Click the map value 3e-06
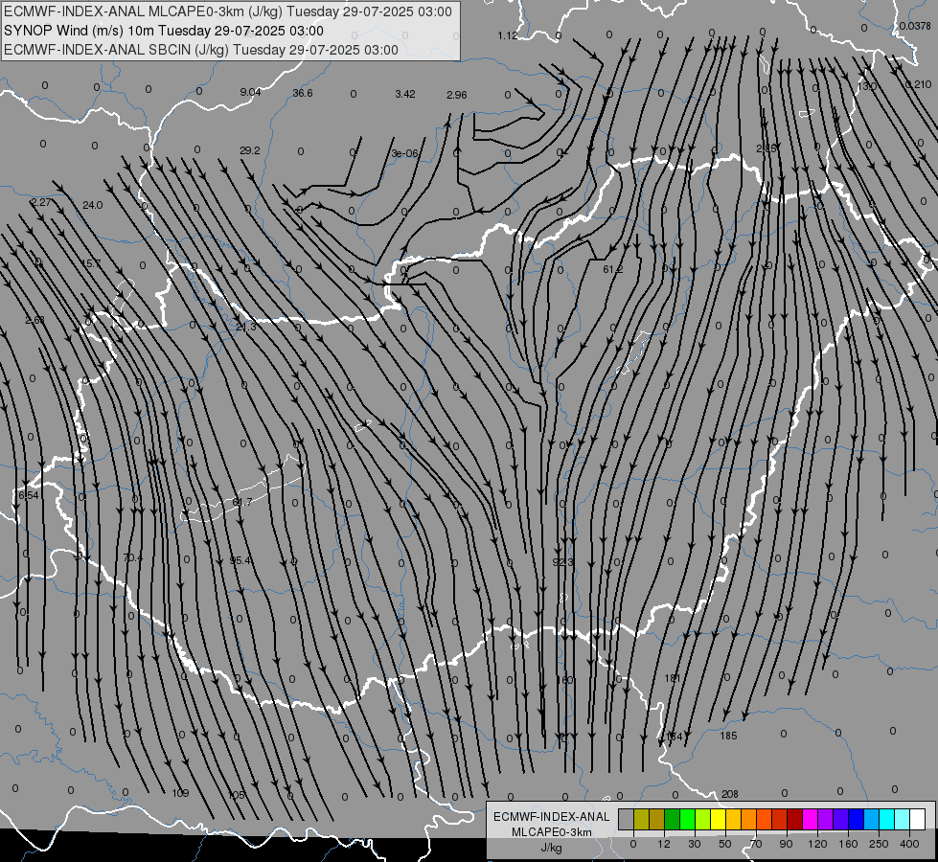Image resolution: width=938 pixels, height=862 pixels. (x=405, y=154)
